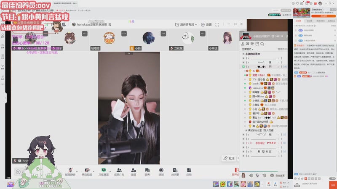337x189 pixels.
Task: Click the orange Send button in chat
Action: [x=333, y=185]
